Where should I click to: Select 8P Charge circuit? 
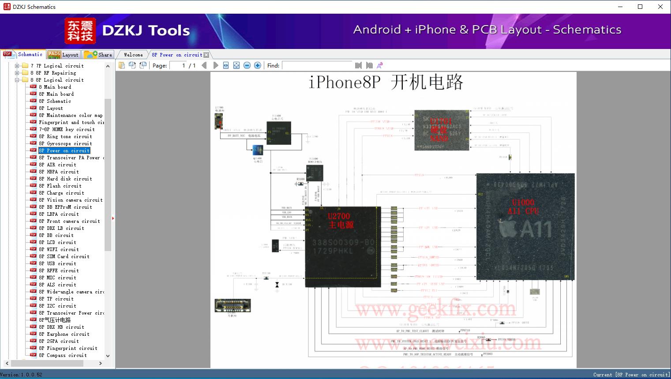(61, 193)
